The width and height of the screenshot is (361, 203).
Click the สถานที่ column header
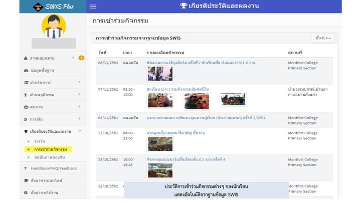(295, 53)
